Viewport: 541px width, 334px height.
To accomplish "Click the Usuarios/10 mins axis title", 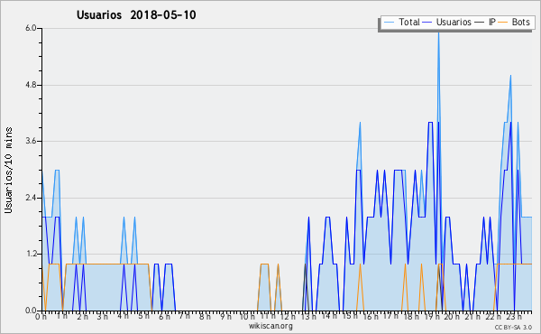I will [x=8, y=171].
